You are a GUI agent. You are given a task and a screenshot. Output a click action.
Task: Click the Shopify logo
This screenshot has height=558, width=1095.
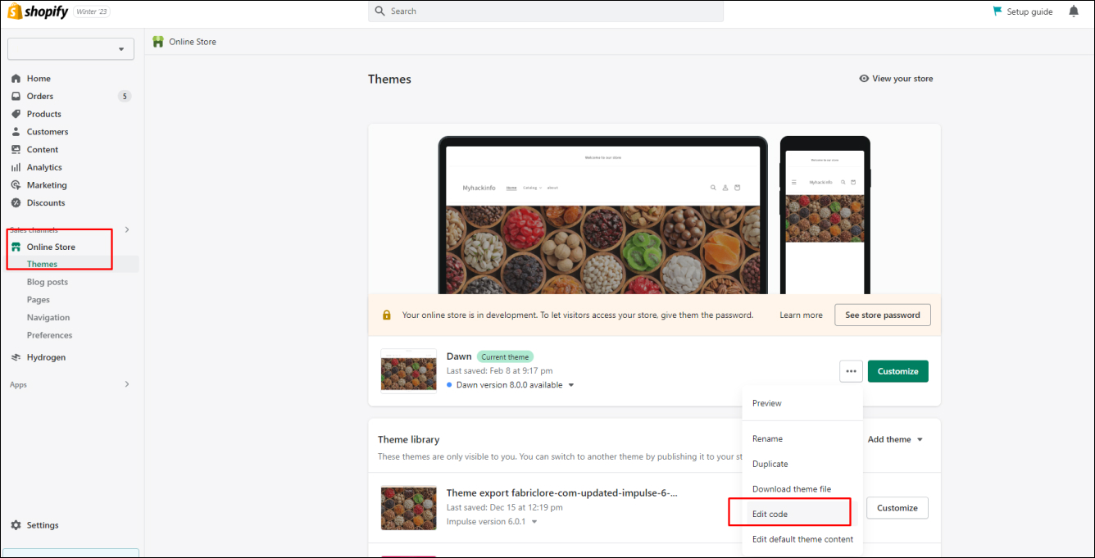click(x=38, y=11)
